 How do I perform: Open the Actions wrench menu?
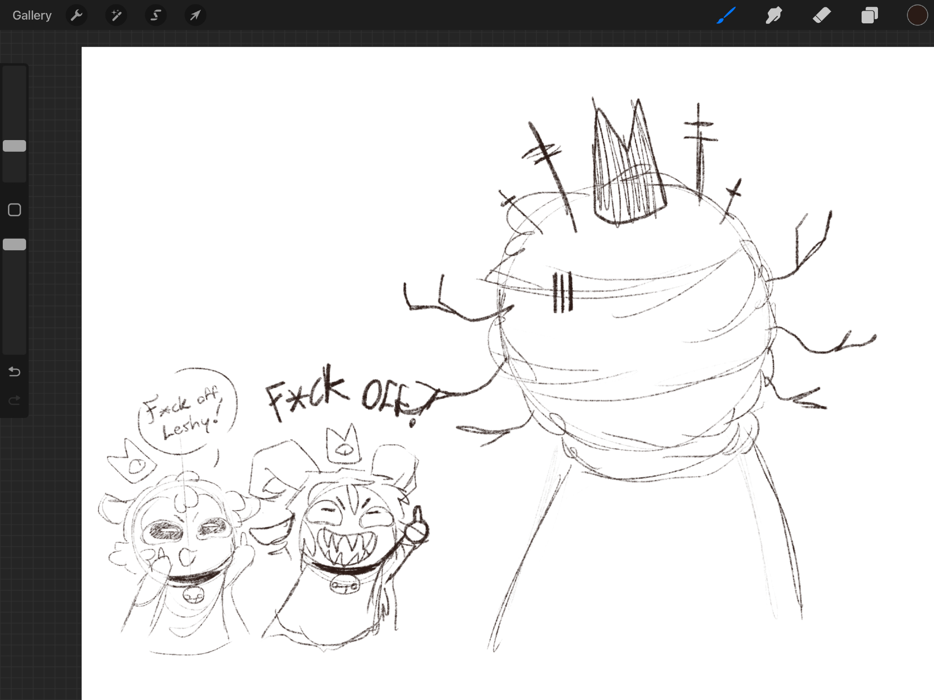click(x=77, y=15)
